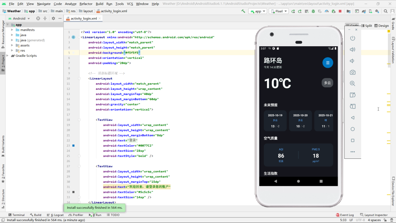
Task: Open the Refactor menu
Action: pos(86,4)
